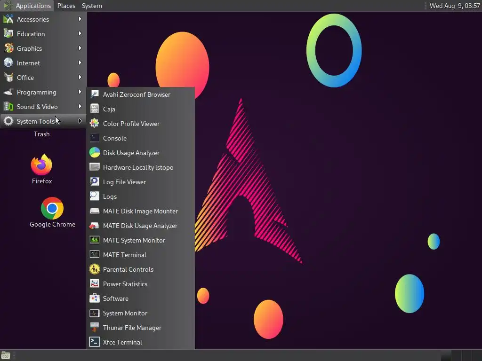Select Power Statistics menu entry
Image resolution: width=482 pixels, height=361 pixels.
pos(125,284)
